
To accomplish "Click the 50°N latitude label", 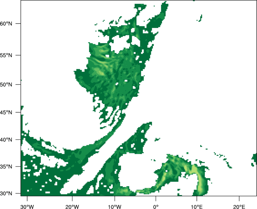I will tap(6, 85).
